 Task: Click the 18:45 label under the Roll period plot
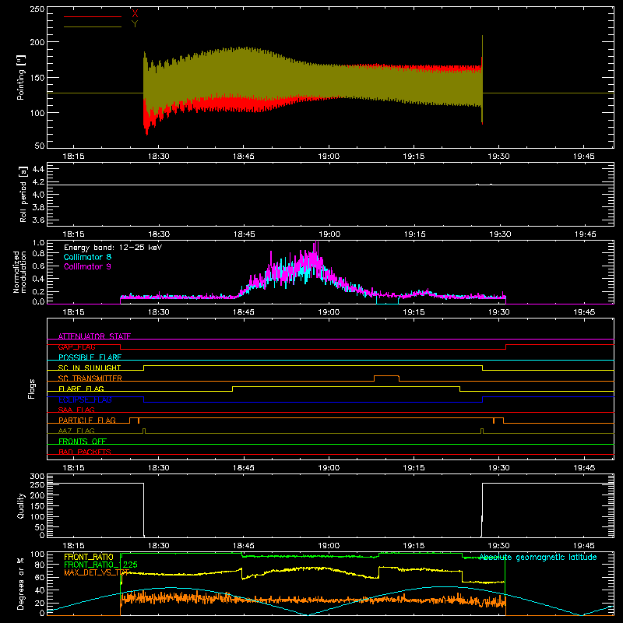click(244, 234)
